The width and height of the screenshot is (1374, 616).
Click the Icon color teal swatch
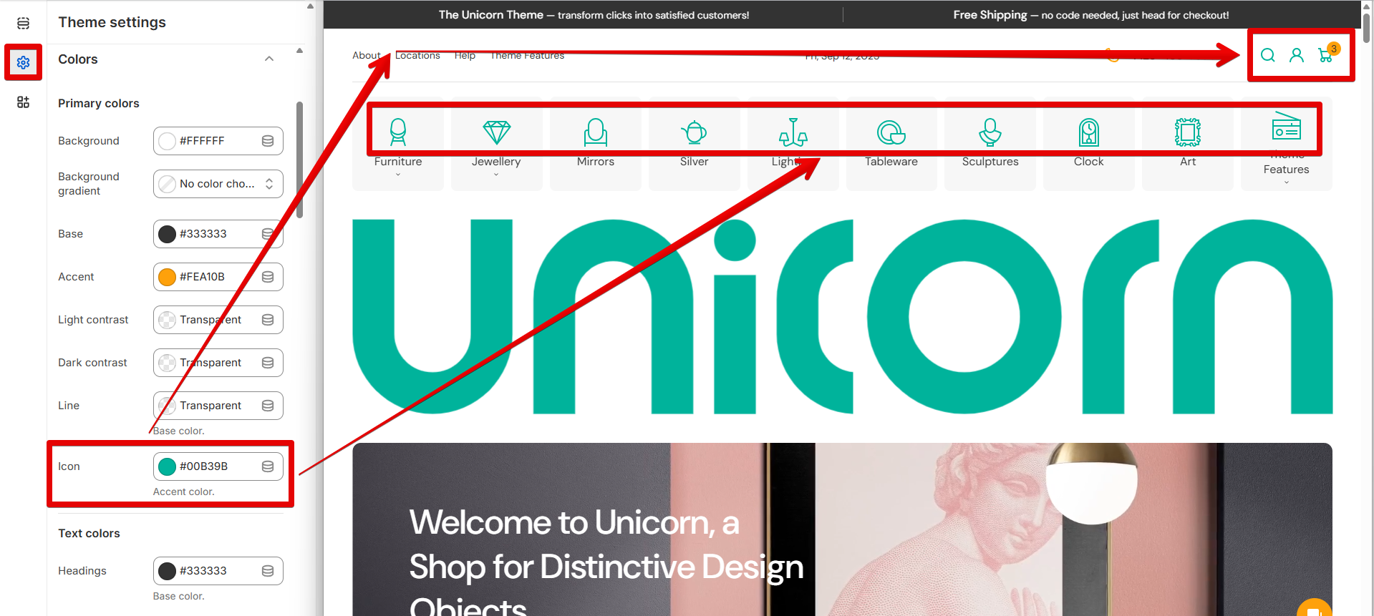(x=167, y=466)
